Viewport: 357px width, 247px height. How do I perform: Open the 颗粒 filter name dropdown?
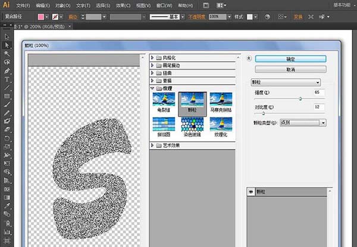tap(286, 83)
